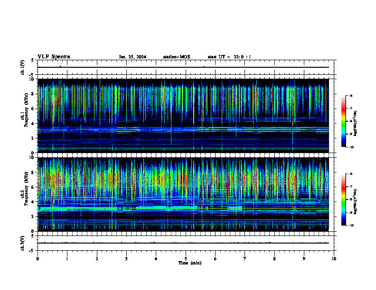Click the "station=MOS" label
This screenshot has height=290, width=376.
coord(177,57)
